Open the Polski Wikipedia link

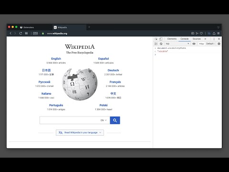tap(104, 105)
